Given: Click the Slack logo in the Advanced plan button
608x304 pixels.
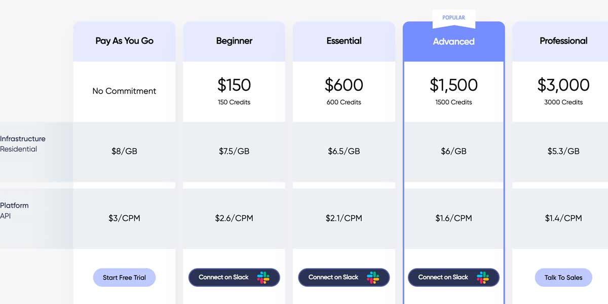Looking at the screenshot, I should pos(483,277).
